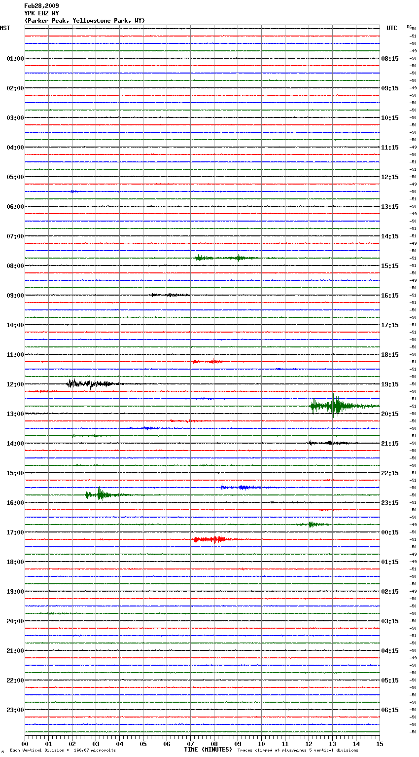Select the 15:00 MST row label

click(x=15, y=473)
